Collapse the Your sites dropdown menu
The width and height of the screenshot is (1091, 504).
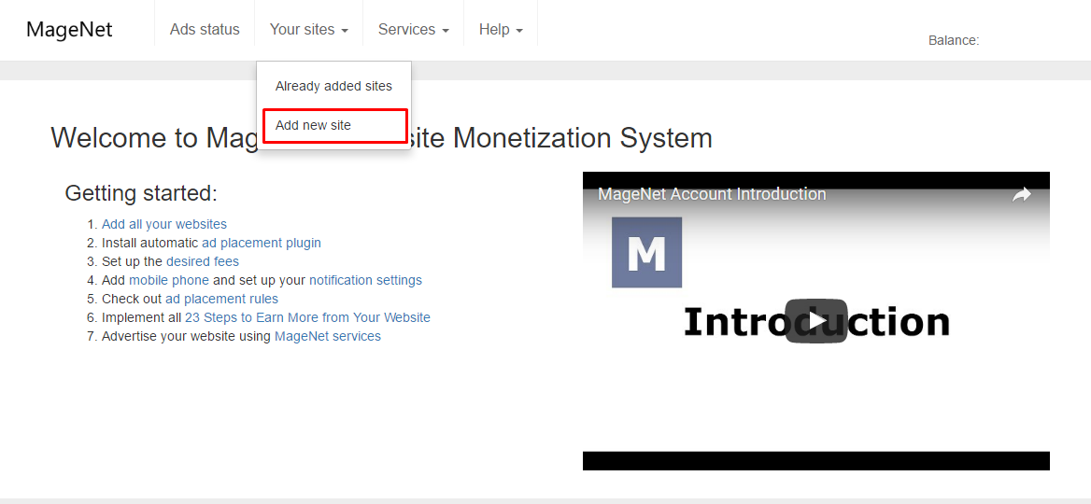309,30
